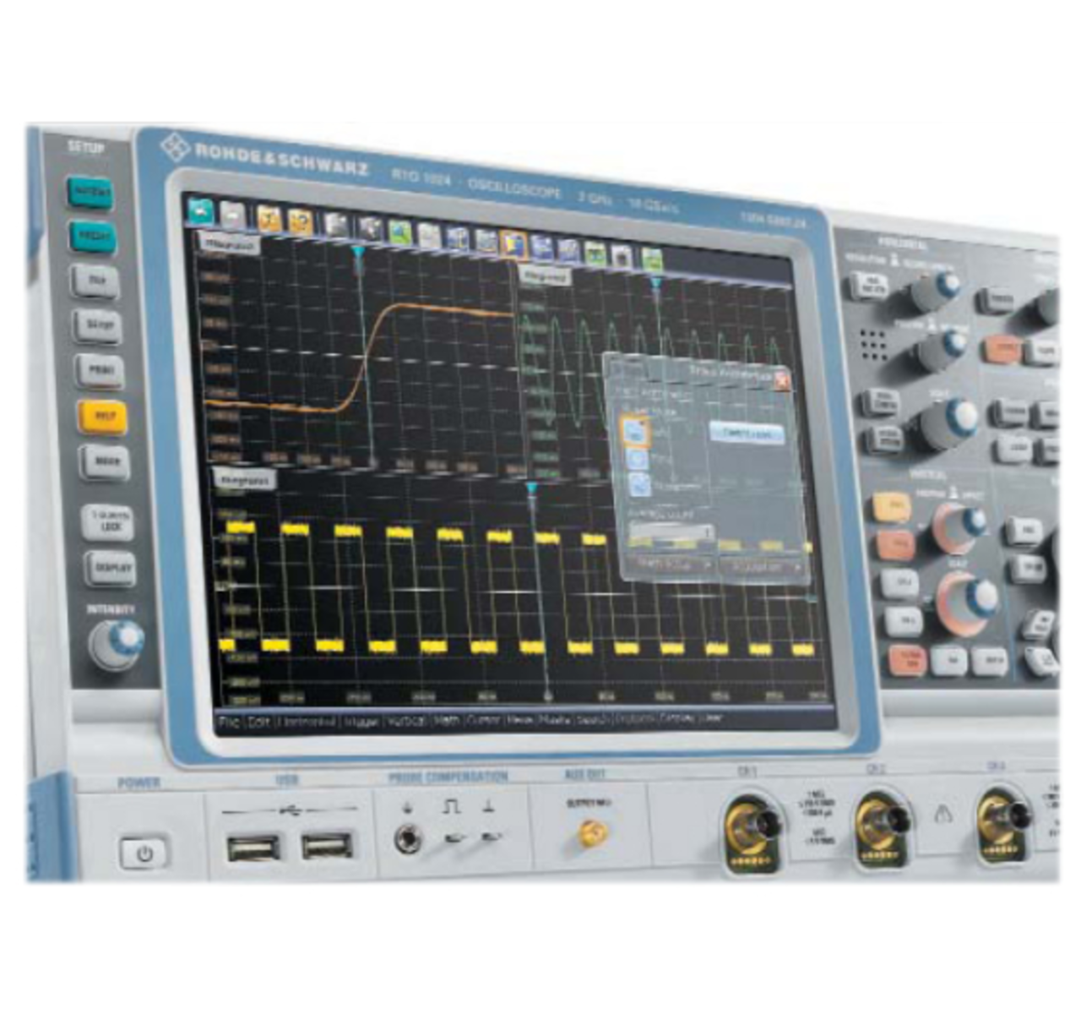Push the REF key in the vertical section
The height and width of the screenshot is (1020, 1081).
[990, 660]
